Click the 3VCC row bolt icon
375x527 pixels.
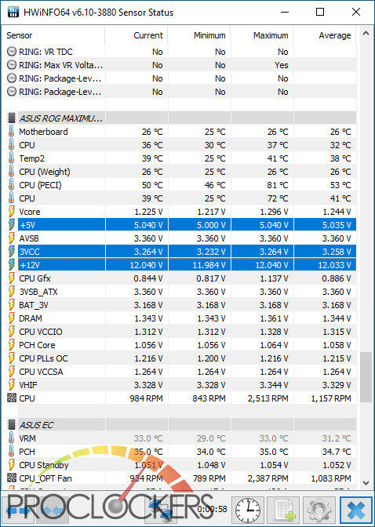12,252
